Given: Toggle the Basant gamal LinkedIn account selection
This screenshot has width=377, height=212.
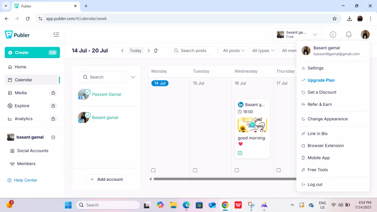Looking at the screenshot, I should pyautogui.click(x=98, y=117).
